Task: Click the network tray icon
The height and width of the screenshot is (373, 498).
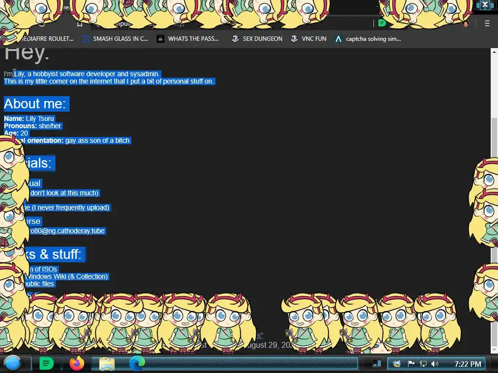Action: [423, 364]
